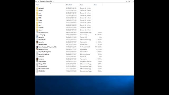This screenshot has height=95, width=169.
Task: Select the libogg-0.dll file icon
Action: click(x=37, y=64)
